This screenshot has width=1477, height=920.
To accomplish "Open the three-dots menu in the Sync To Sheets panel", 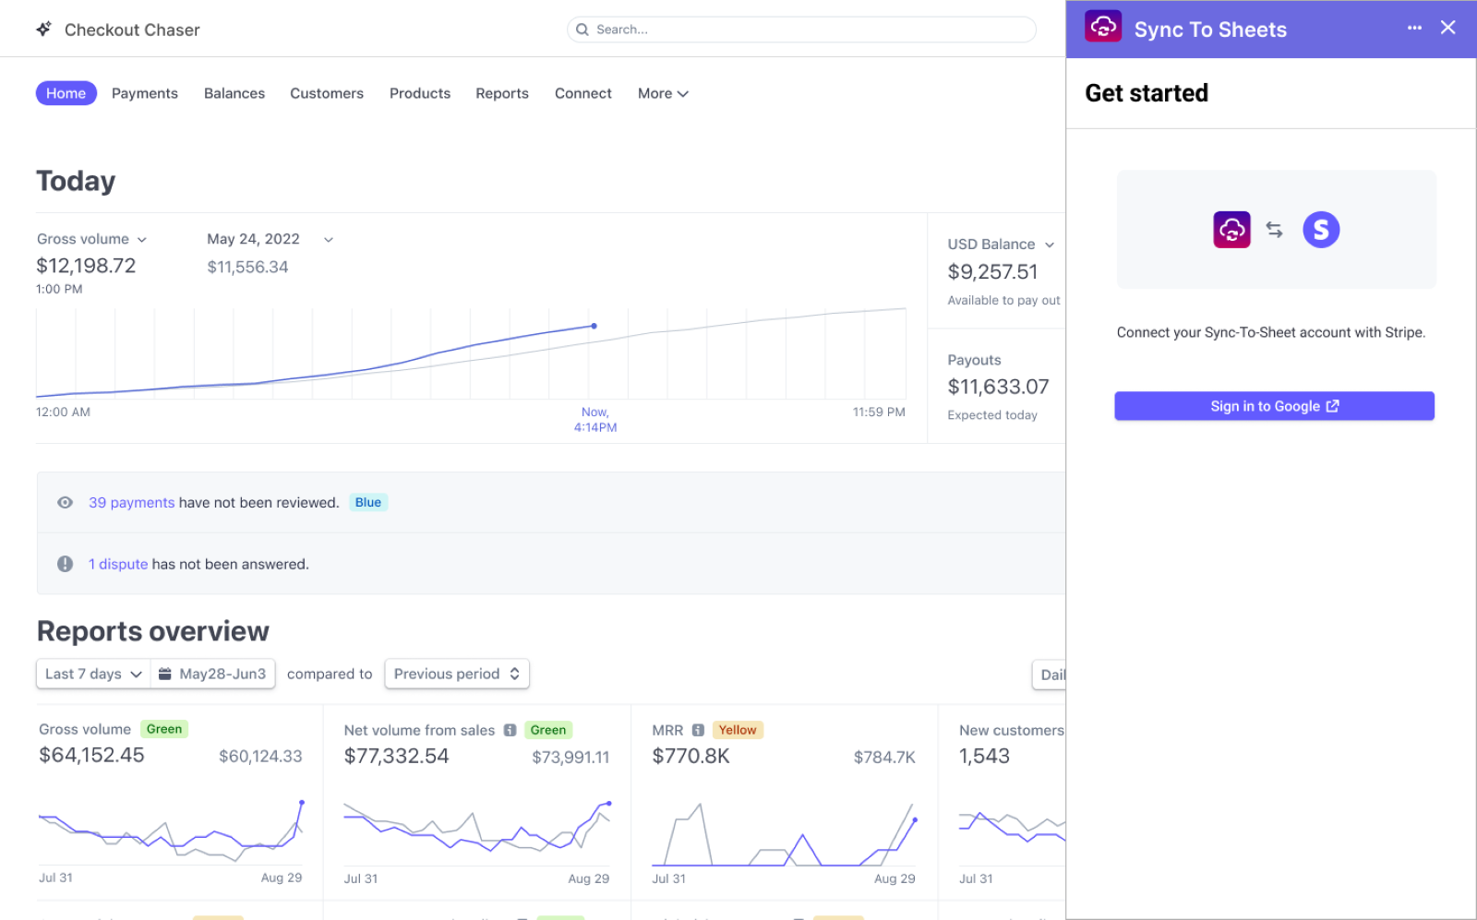I will point(1414,28).
